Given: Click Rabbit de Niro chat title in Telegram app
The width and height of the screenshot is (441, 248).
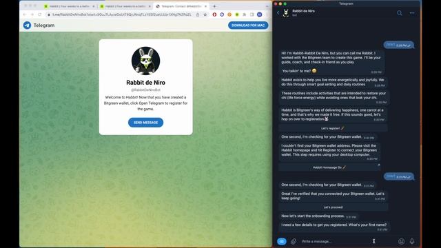Looking at the screenshot, I should tap(303, 11).
